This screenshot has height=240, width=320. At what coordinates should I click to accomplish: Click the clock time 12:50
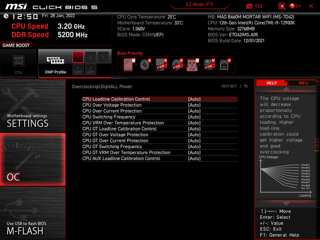(x=25, y=17)
